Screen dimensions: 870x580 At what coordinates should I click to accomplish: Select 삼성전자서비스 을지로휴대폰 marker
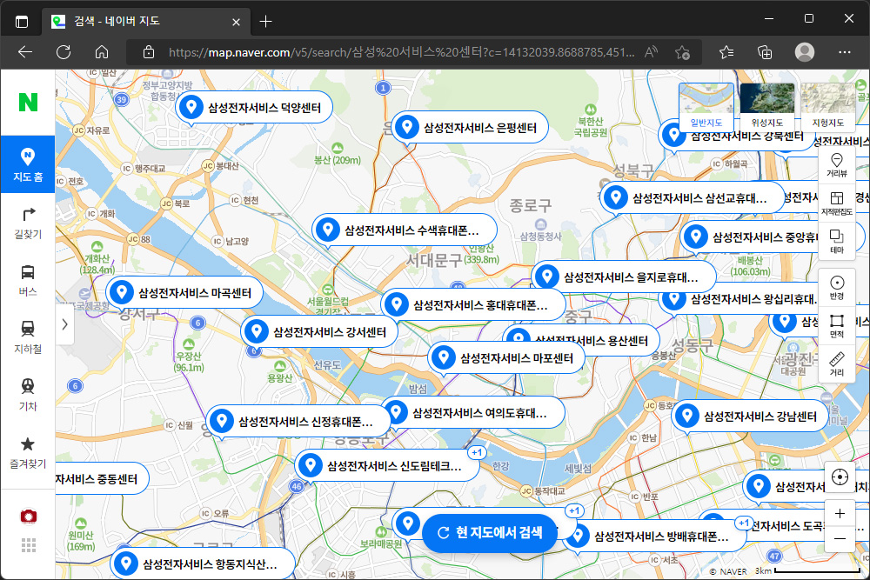tap(624, 277)
